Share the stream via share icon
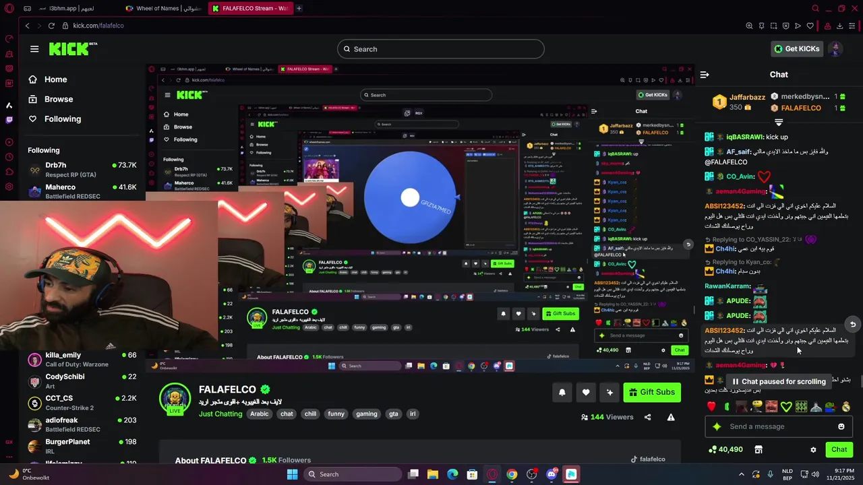Viewport: 863px width, 485px height. (647, 417)
